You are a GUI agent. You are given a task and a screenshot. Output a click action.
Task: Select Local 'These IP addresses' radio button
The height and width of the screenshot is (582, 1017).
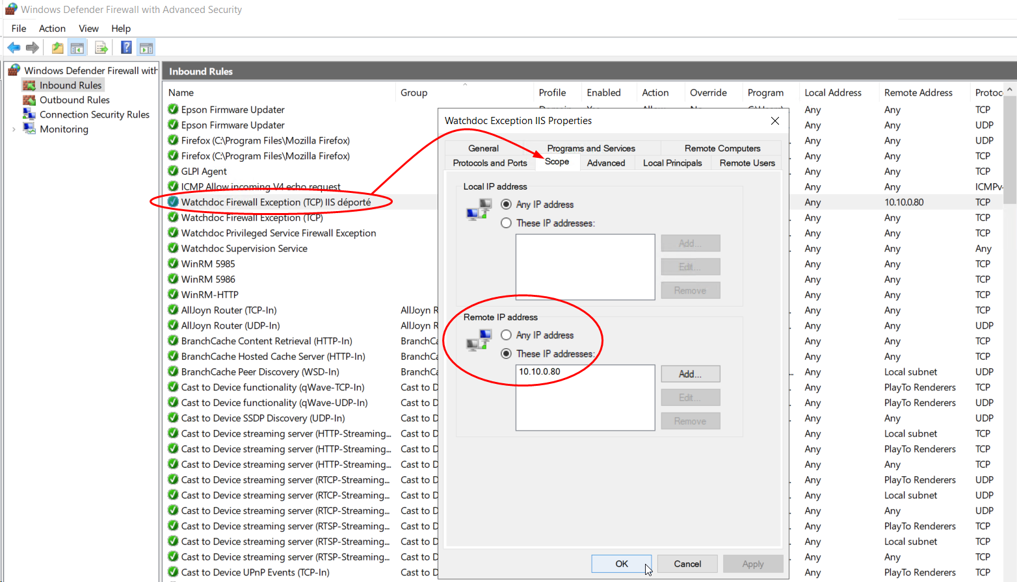click(x=506, y=223)
